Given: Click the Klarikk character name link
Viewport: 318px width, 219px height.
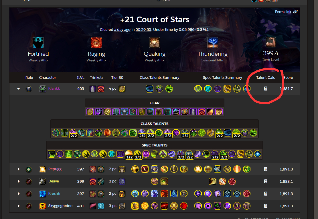Looking at the screenshot, I should click(x=54, y=89).
